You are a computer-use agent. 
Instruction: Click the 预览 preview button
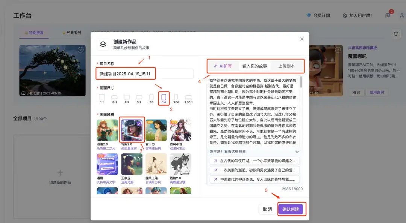click(x=356, y=92)
